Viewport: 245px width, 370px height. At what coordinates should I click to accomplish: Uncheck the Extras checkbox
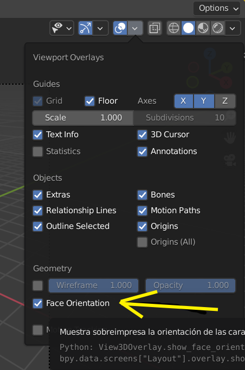pos(38,195)
